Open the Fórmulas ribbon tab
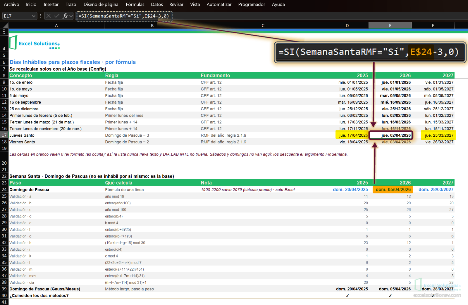Image resolution: width=468 pixels, height=305 pixels. pyautogui.click(x=135, y=4)
